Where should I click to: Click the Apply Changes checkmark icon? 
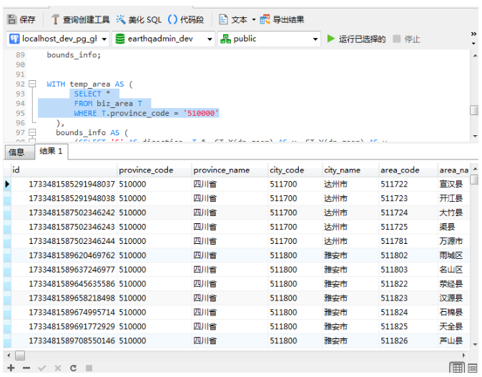point(42,368)
